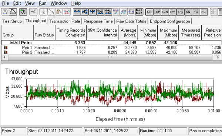Click the Print icon in the toolbar
The width and height of the screenshot is (222, 136).
[x=13, y=12]
